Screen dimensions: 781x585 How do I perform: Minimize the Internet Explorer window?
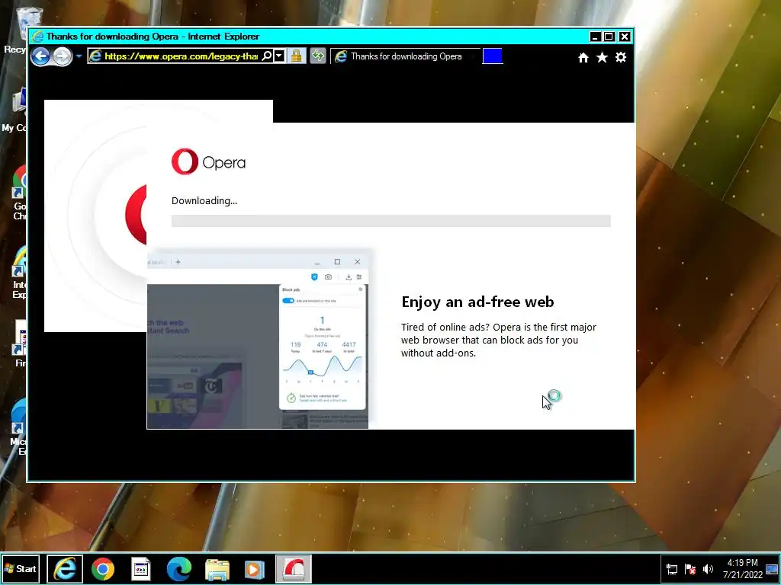pos(595,37)
